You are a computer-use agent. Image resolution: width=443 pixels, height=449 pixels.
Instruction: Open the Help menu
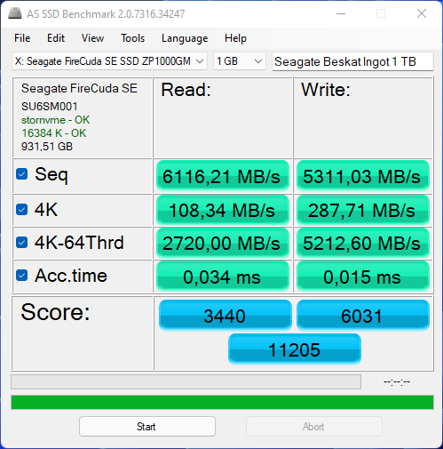pos(235,38)
